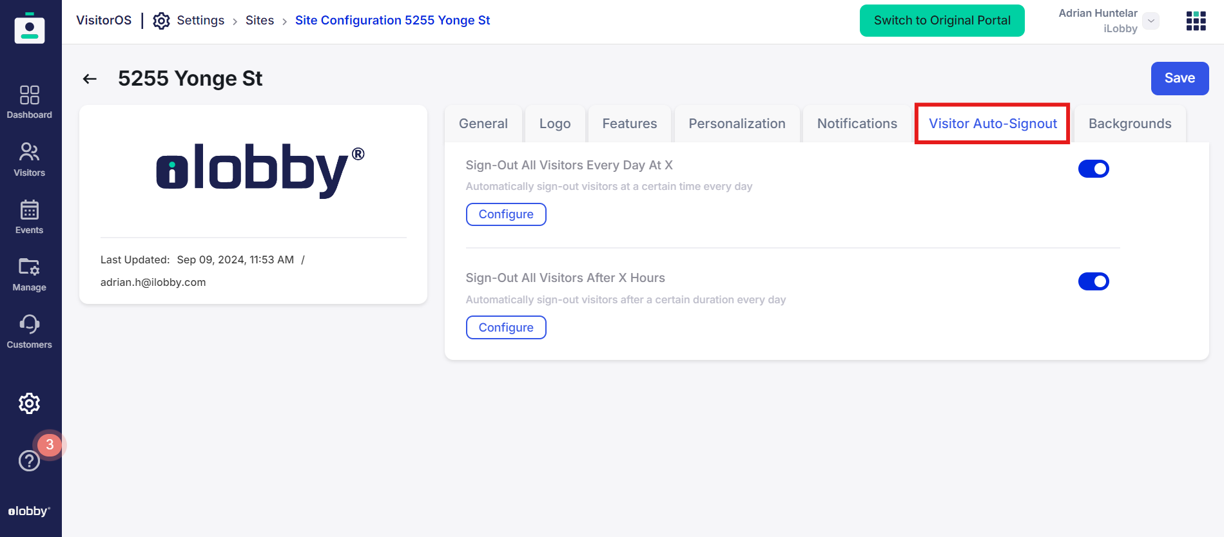The height and width of the screenshot is (537, 1224).
Task: Switch to the Logo tab
Action: coord(555,124)
